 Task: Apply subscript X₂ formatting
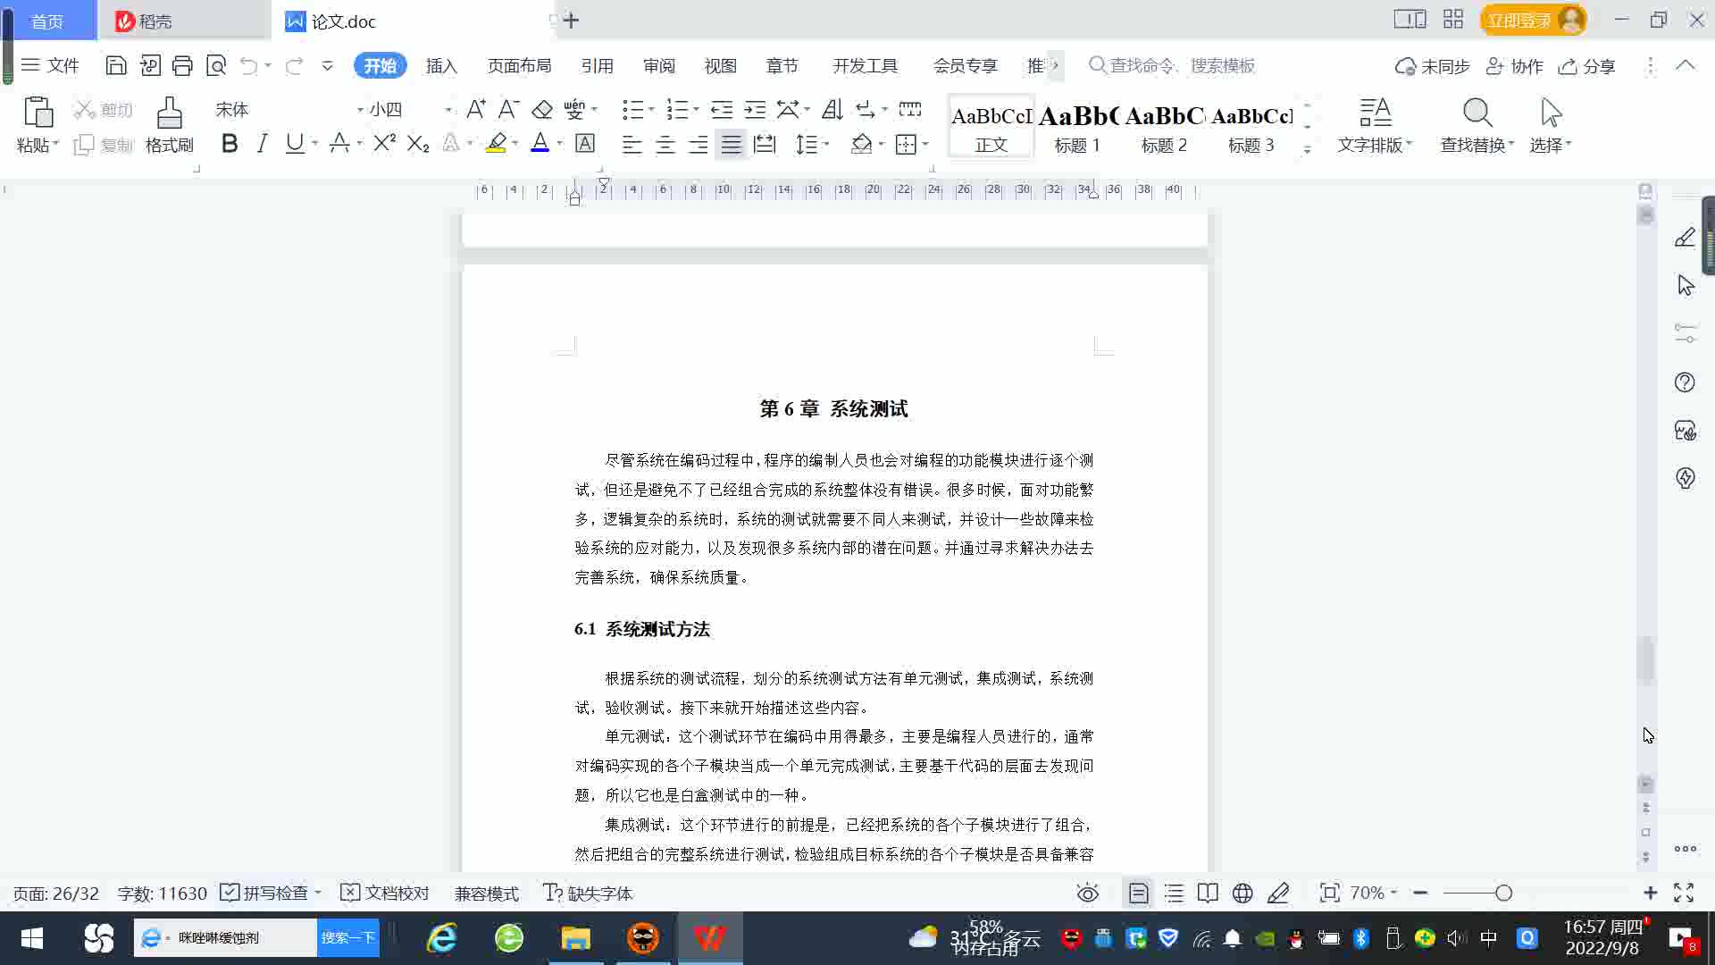click(418, 143)
